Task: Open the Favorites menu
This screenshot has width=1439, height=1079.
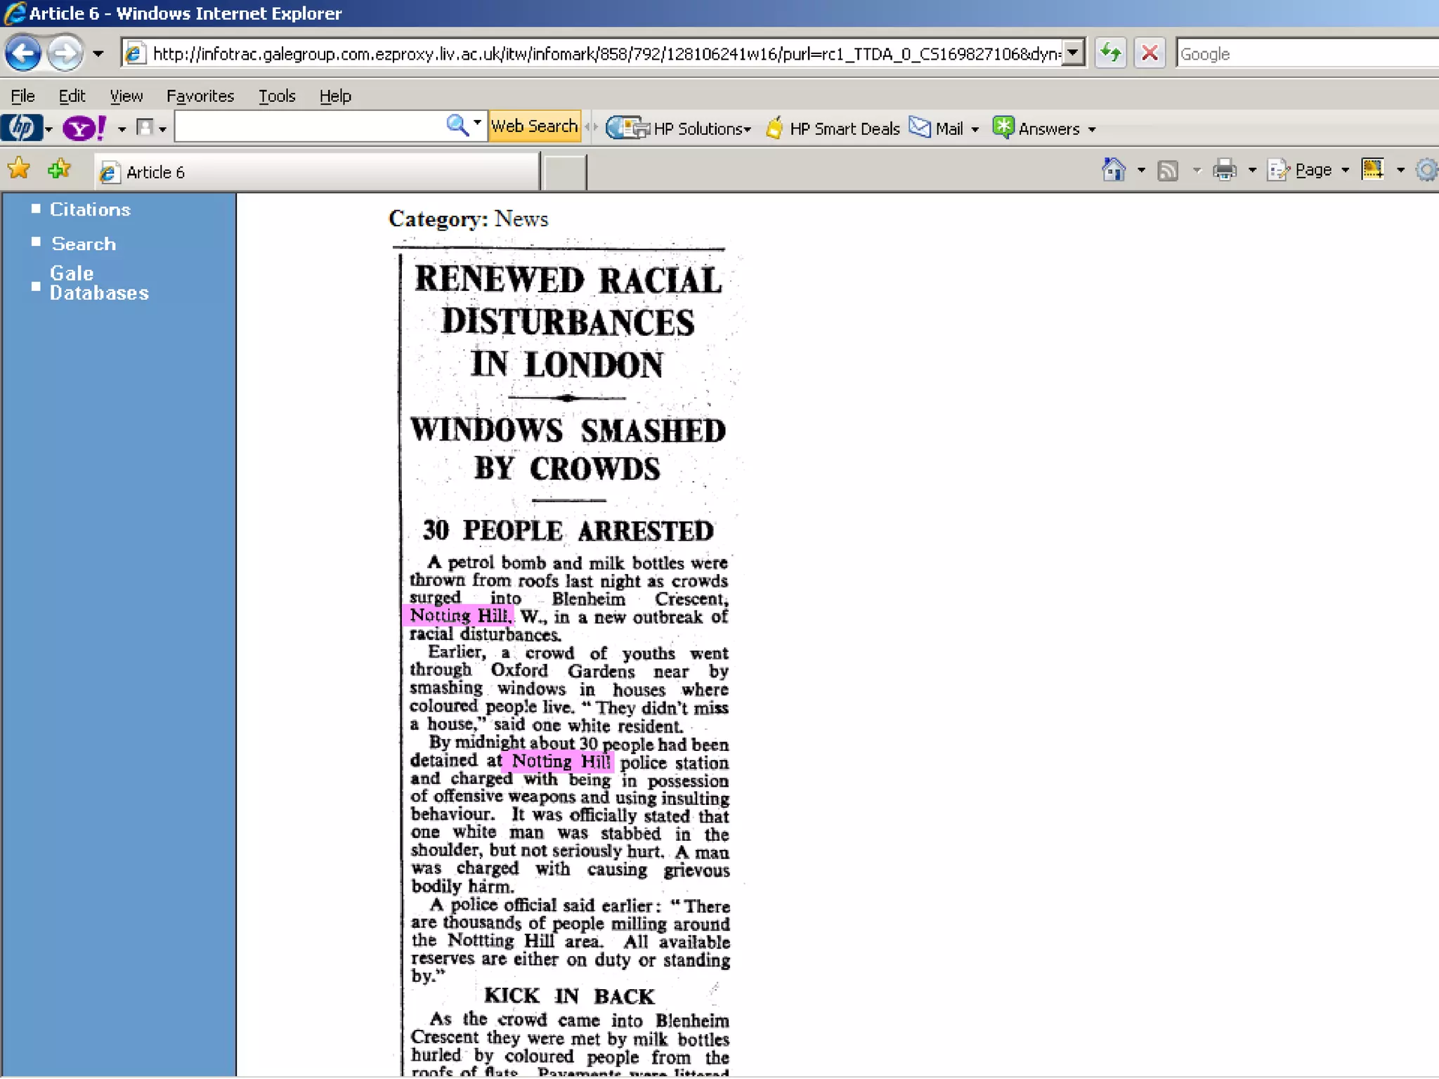Action: point(200,96)
